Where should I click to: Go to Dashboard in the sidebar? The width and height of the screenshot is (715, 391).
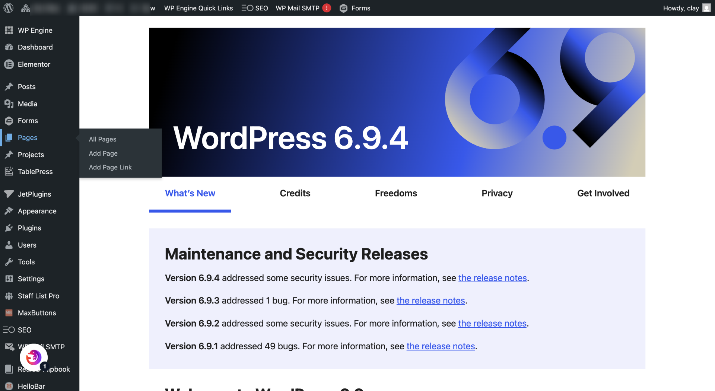[39, 47]
